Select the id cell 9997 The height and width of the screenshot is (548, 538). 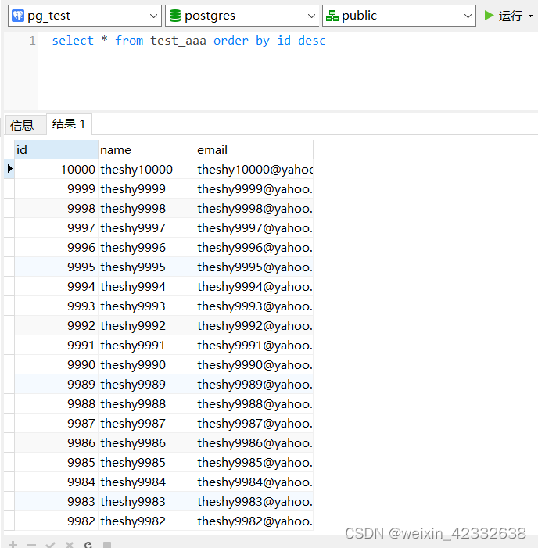[56, 227]
